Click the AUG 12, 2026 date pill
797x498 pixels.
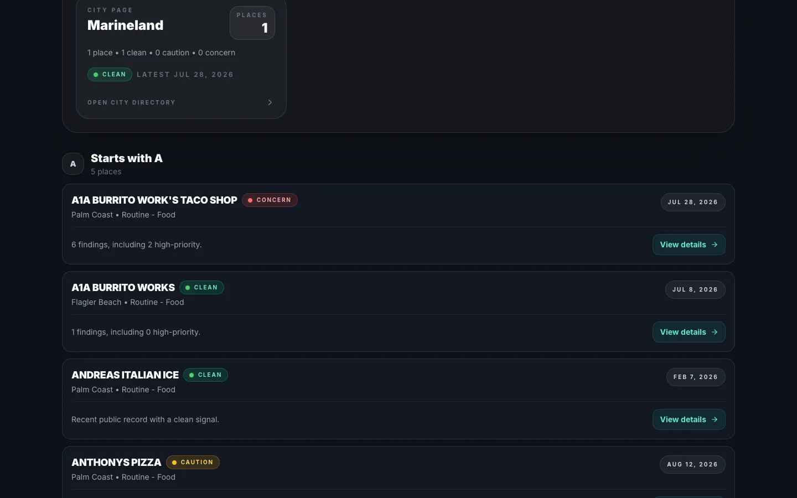click(x=692, y=464)
